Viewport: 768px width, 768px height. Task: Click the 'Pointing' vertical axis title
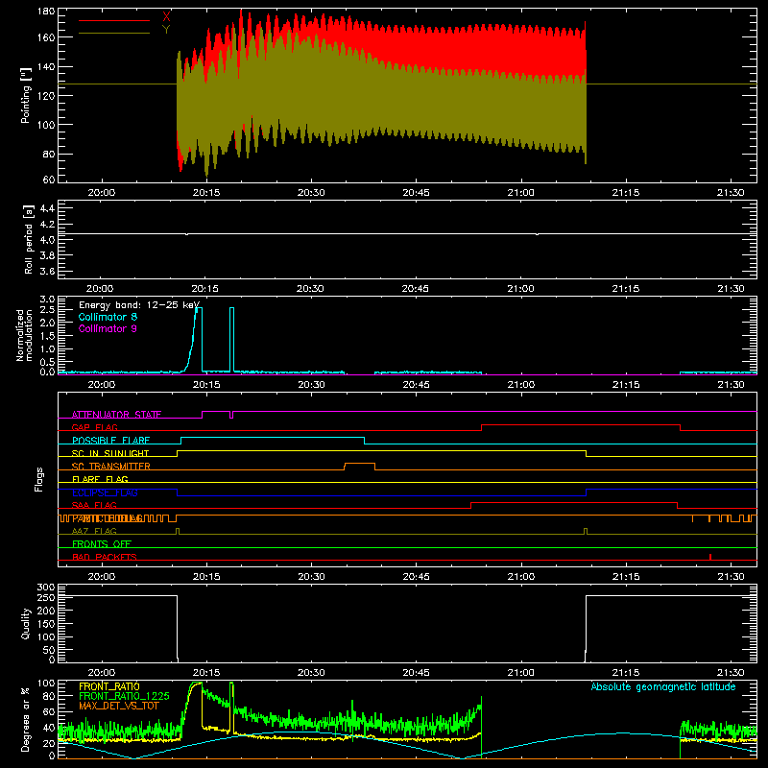tap(26, 95)
